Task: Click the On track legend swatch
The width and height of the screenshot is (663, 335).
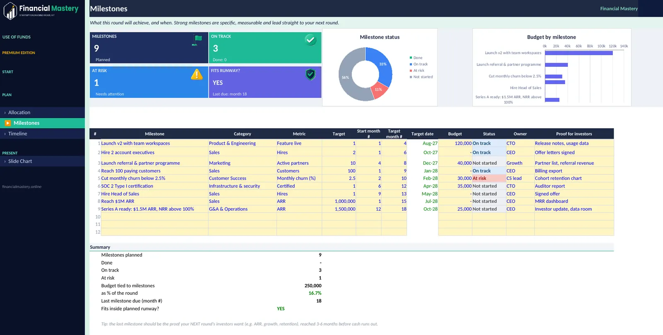Action: (411, 64)
